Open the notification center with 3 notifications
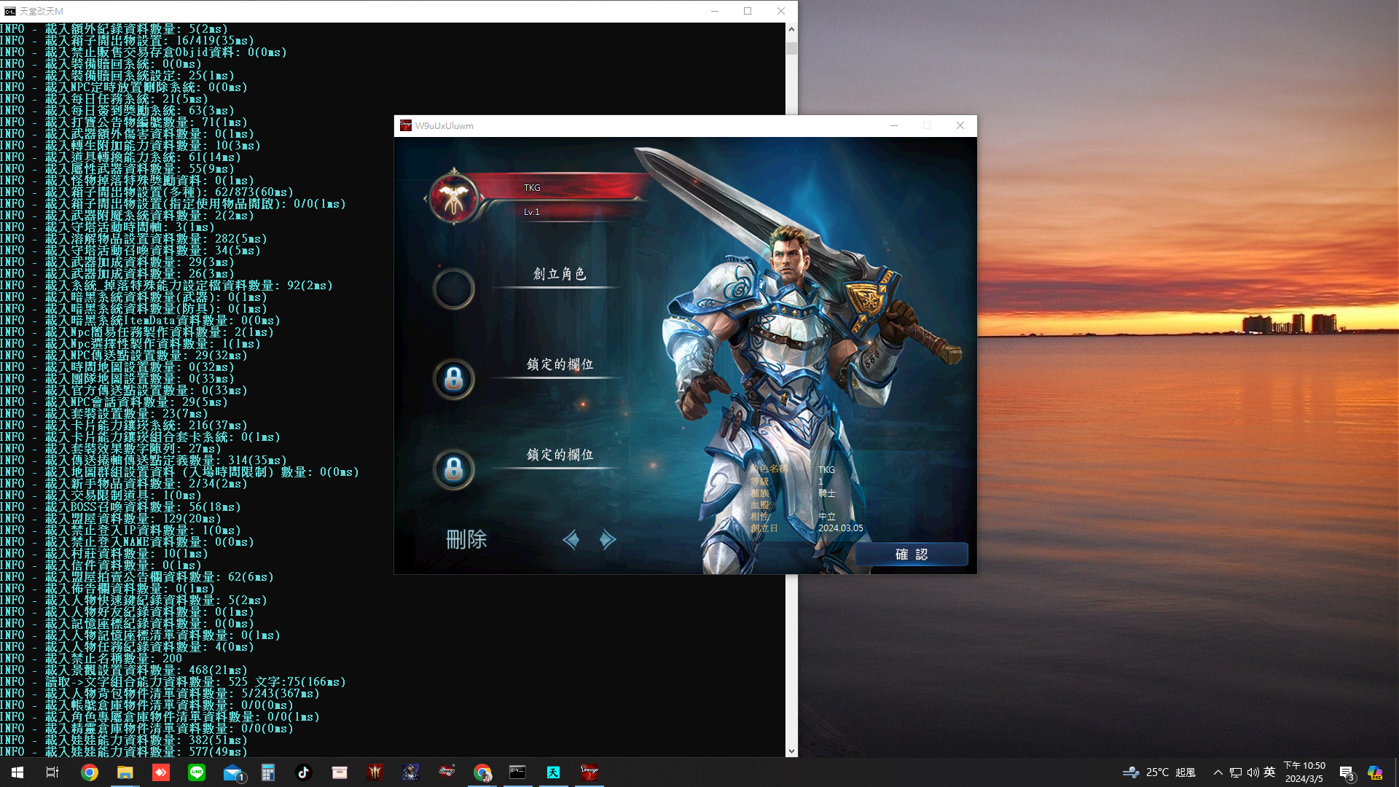The image size is (1399, 787). click(x=1347, y=773)
